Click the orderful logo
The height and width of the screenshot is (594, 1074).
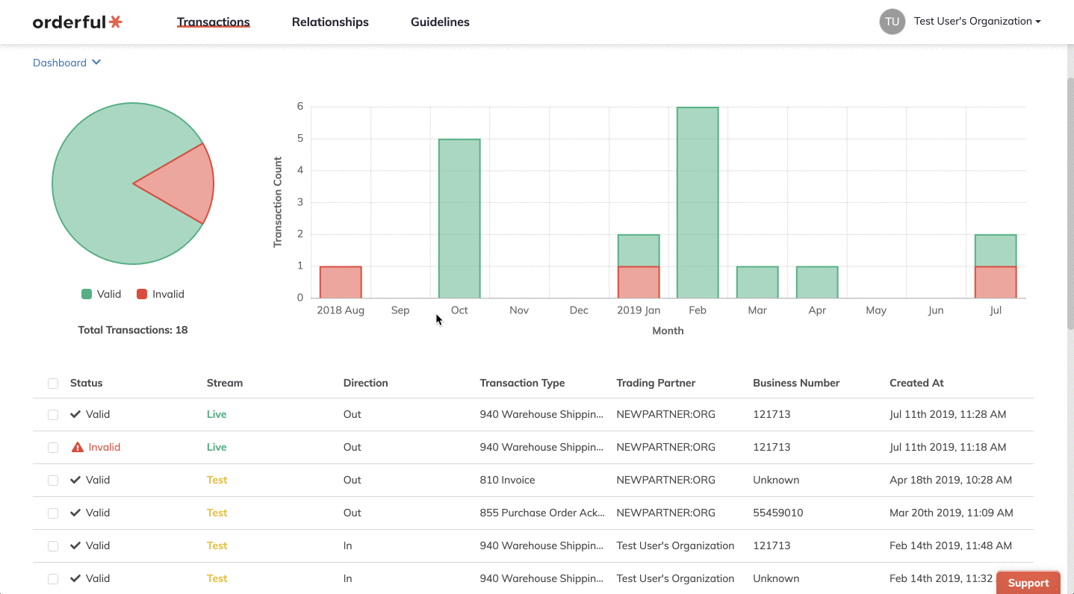[x=78, y=22]
